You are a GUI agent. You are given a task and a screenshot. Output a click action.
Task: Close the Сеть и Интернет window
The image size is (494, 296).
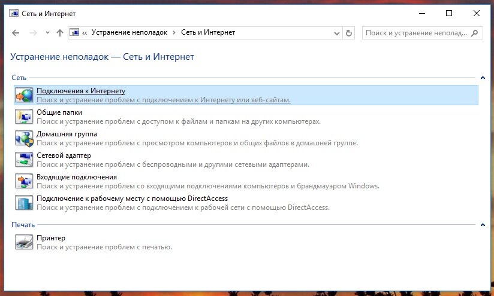[x=477, y=13]
